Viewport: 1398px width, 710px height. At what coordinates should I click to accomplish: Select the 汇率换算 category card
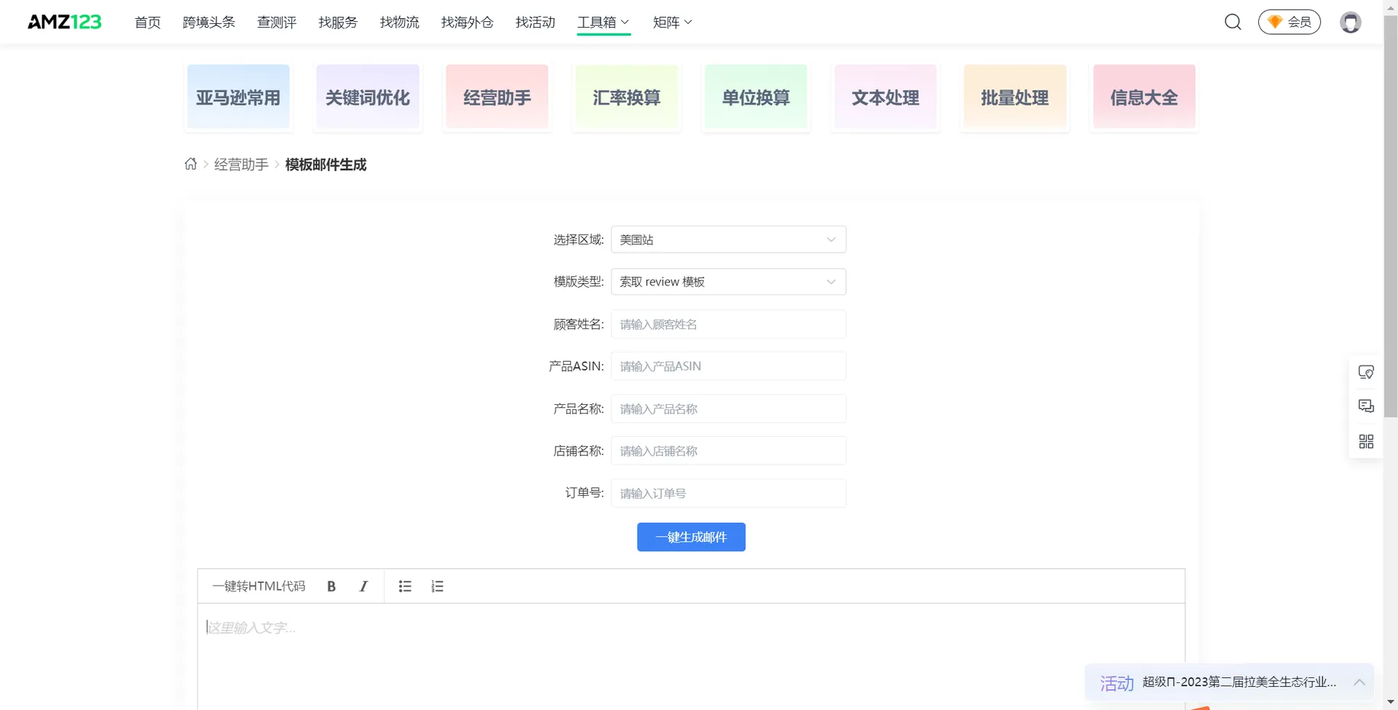pos(626,97)
